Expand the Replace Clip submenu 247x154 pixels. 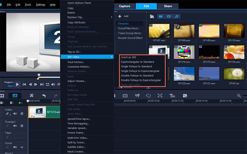87,17
